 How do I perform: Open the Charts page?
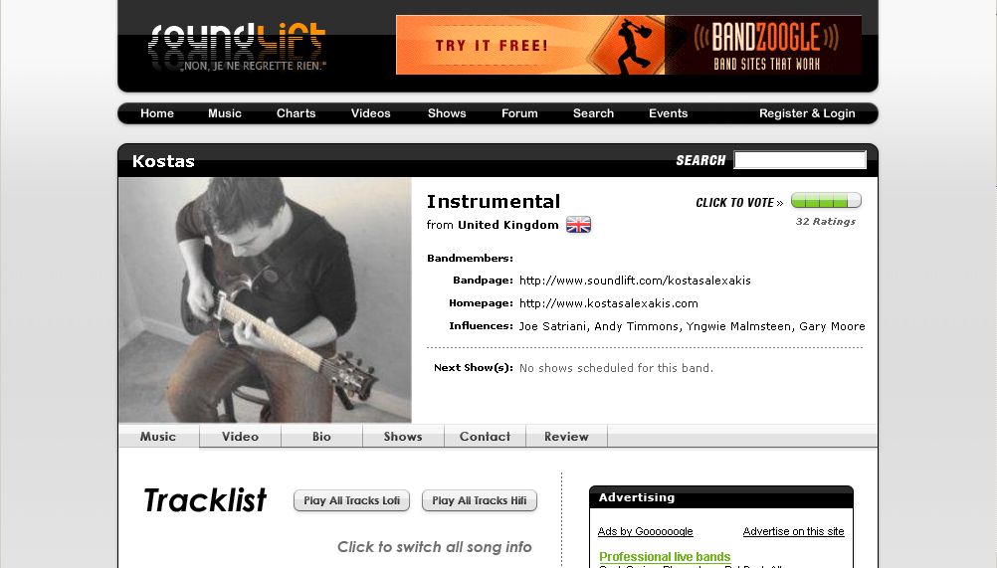[296, 113]
